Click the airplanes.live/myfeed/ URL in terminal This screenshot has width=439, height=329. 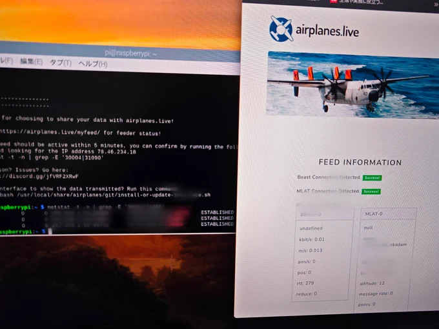point(50,132)
